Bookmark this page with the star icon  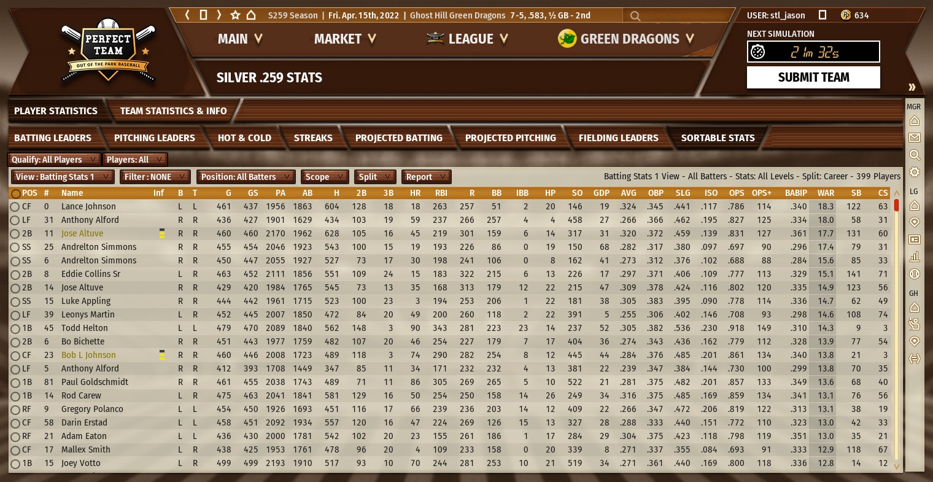[235, 15]
